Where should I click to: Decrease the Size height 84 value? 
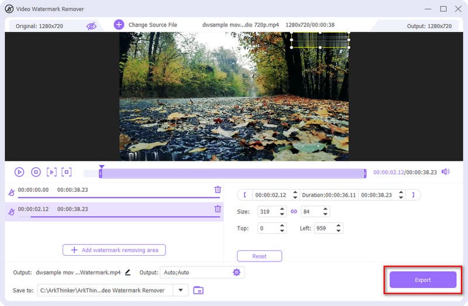coord(325,214)
